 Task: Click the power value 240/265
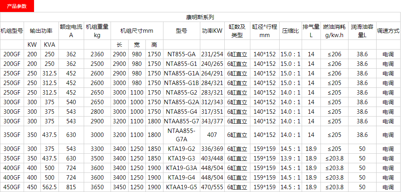[212, 64]
